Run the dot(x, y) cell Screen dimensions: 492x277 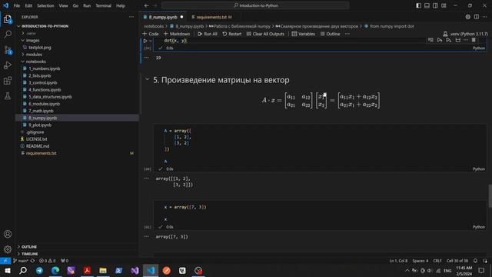pyautogui.click(x=145, y=41)
